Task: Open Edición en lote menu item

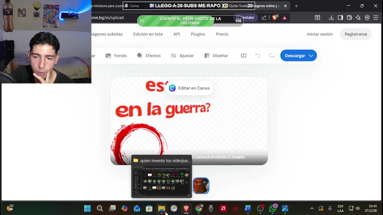Action: tap(148, 34)
